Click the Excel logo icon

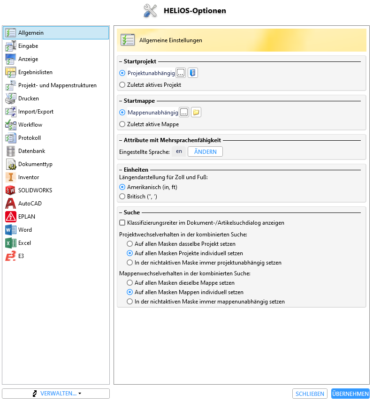[x=10, y=243]
